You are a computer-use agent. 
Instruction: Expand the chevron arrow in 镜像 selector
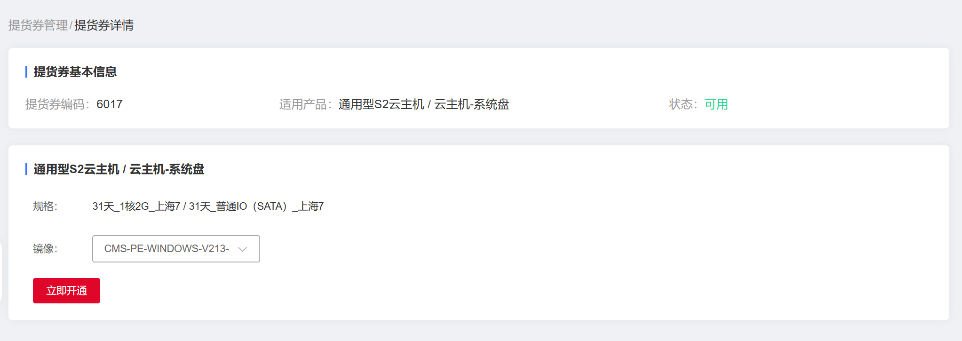click(243, 249)
